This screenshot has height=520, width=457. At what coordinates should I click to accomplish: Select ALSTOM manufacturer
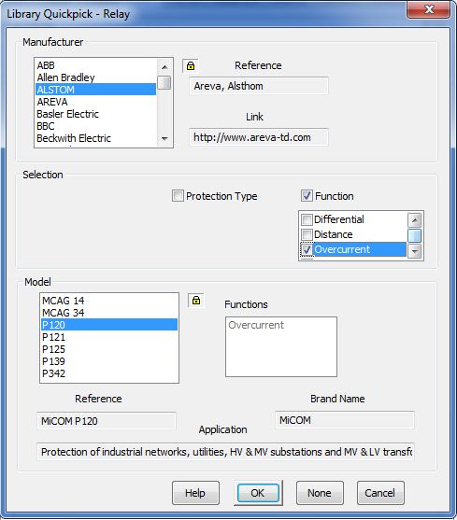(95, 90)
